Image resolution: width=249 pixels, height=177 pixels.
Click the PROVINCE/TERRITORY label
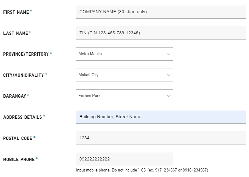click(x=26, y=54)
